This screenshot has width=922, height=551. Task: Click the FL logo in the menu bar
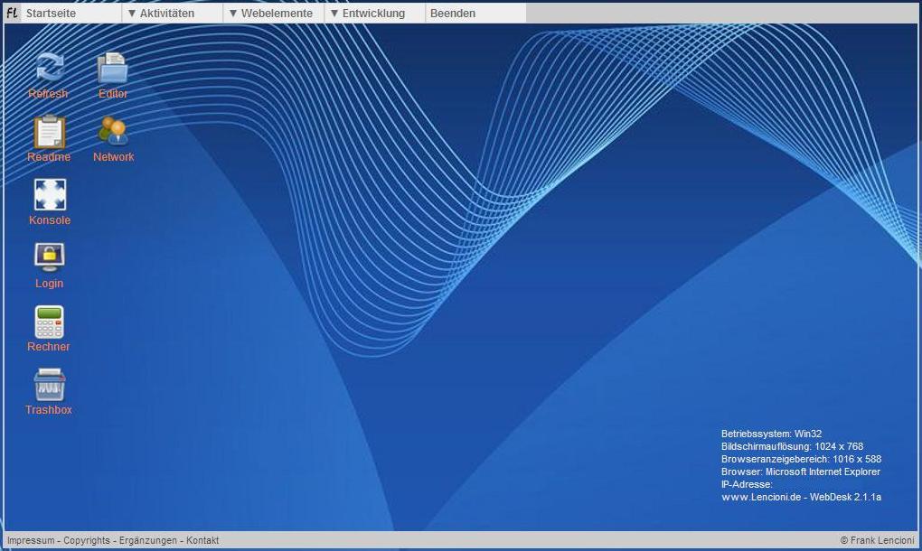click(12, 14)
